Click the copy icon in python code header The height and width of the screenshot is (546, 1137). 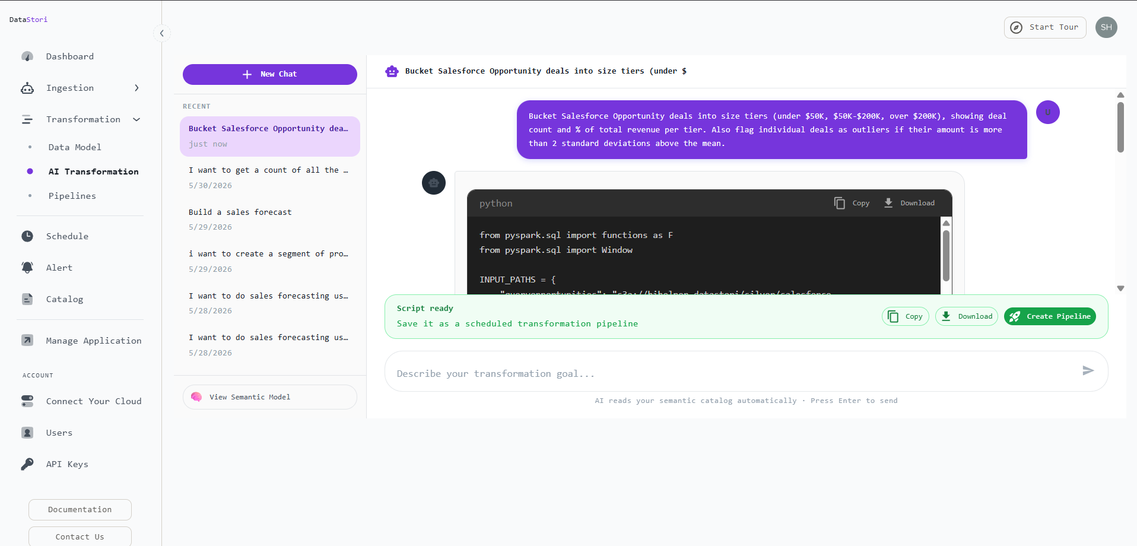840,203
